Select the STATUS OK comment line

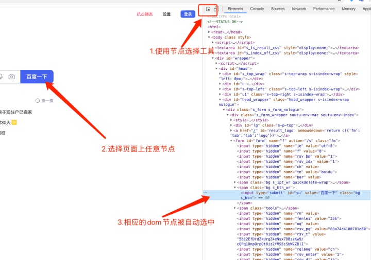point(225,22)
